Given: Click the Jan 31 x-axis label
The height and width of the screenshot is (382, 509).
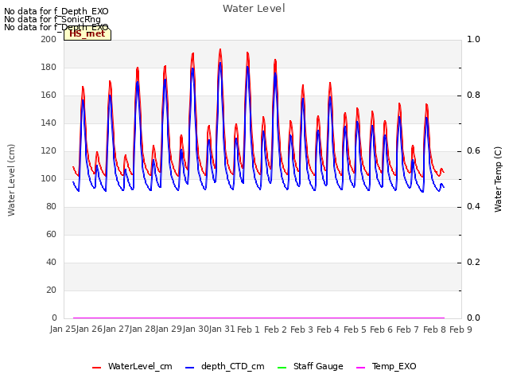Looking at the screenshot, I should tap(222, 329).
